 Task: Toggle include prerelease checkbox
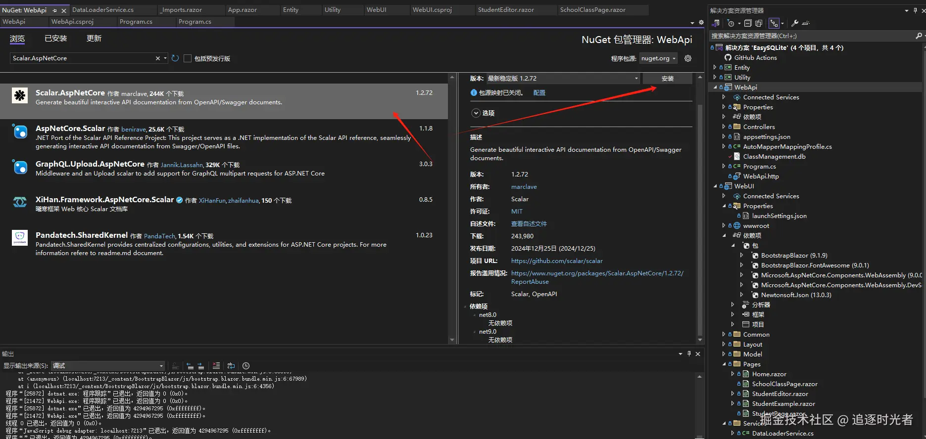click(x=188, y=58)
